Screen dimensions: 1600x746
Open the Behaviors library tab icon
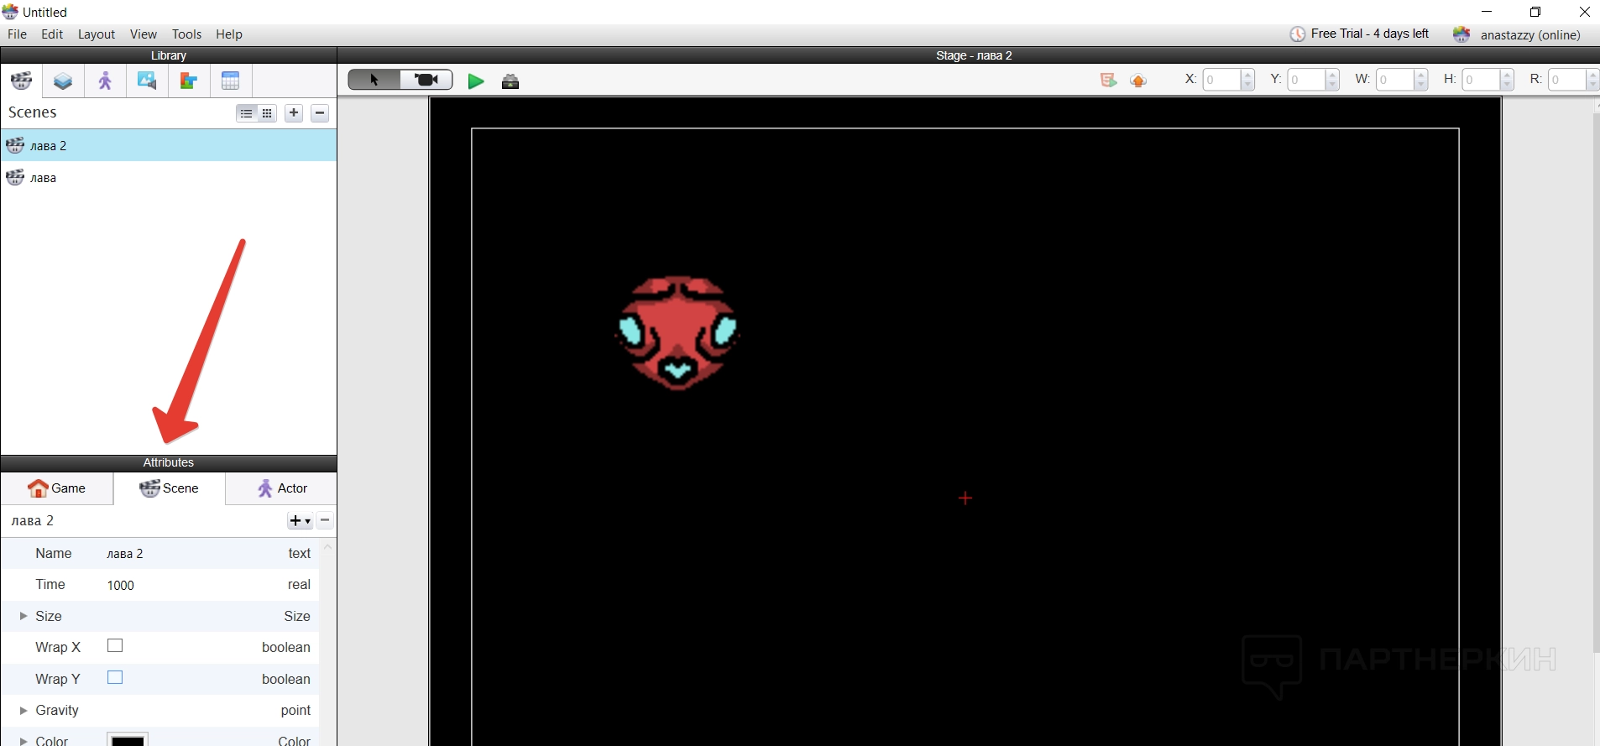pyautogui.click(x=189, y=81)
